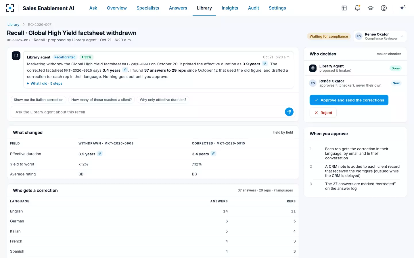414x258 pixels.
Task: Open the graduation cap training icon
Action: pyautogui.click(x=371, y=8)
